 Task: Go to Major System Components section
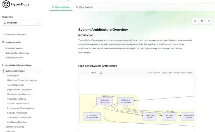click(x=20, y=89)
